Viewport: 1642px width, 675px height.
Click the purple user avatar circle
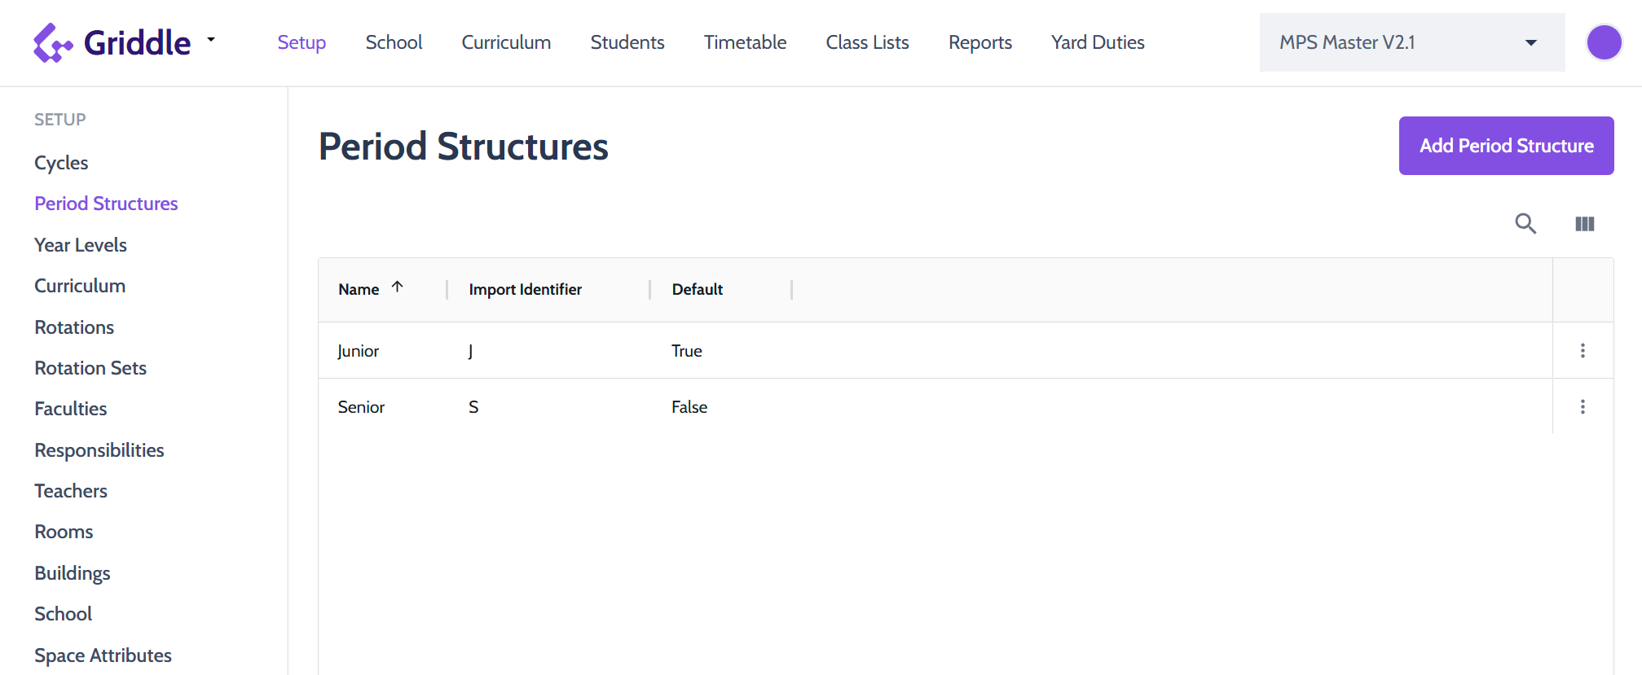[x=1604, y=42]
